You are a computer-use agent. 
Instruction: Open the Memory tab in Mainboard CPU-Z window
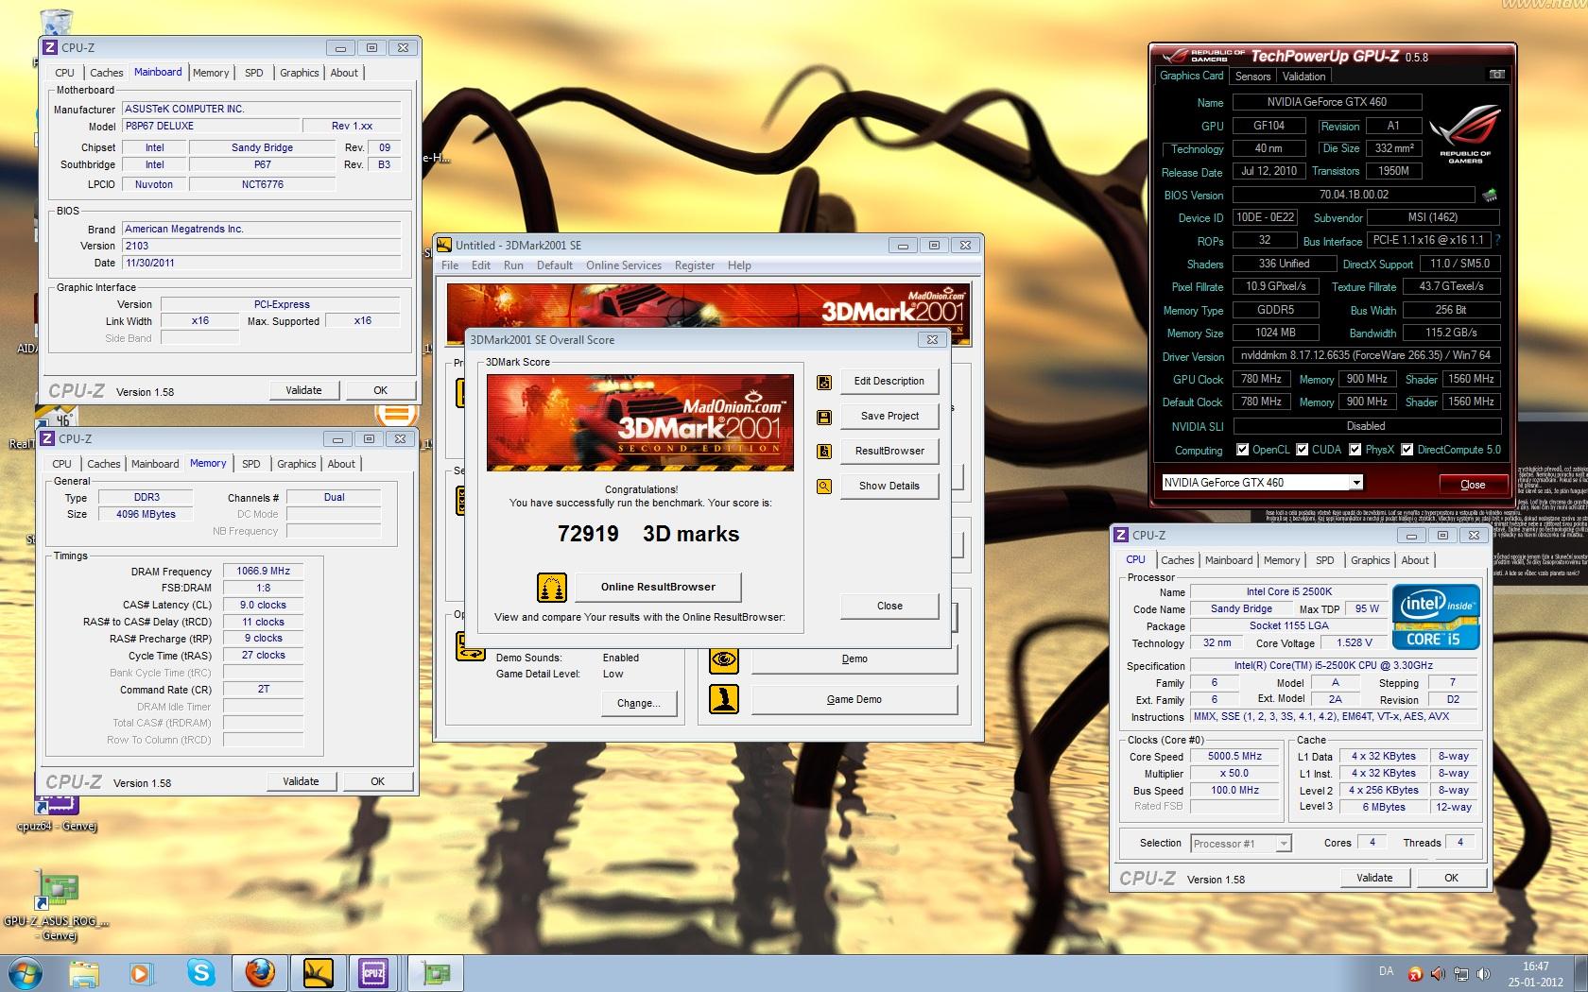point(211,73)
